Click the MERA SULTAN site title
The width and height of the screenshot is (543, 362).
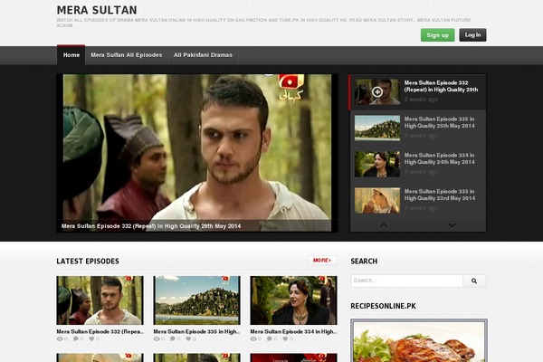[97, 10]
